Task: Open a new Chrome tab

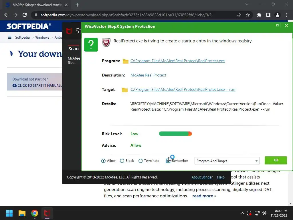Action: pyautogui.click(x=77, y=5)
